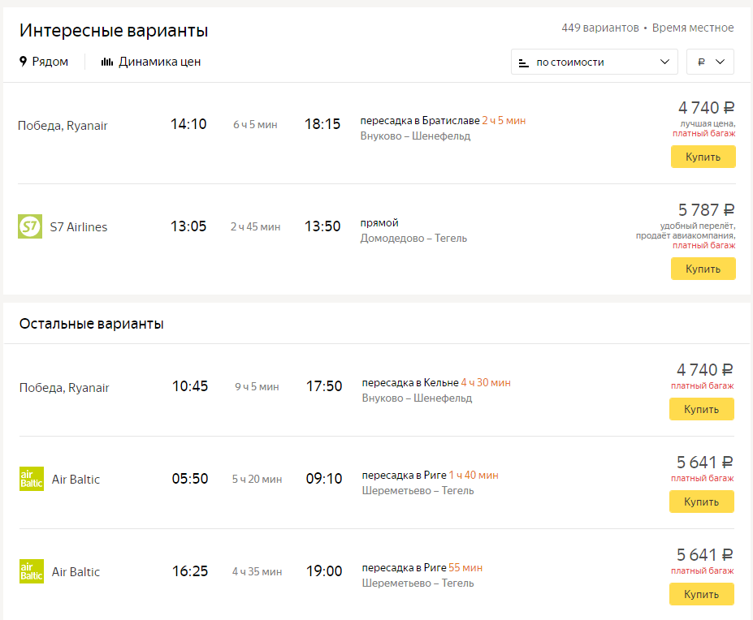Click the sort icon in the по стоимости box
753x620 pixels.
point(523,62)
